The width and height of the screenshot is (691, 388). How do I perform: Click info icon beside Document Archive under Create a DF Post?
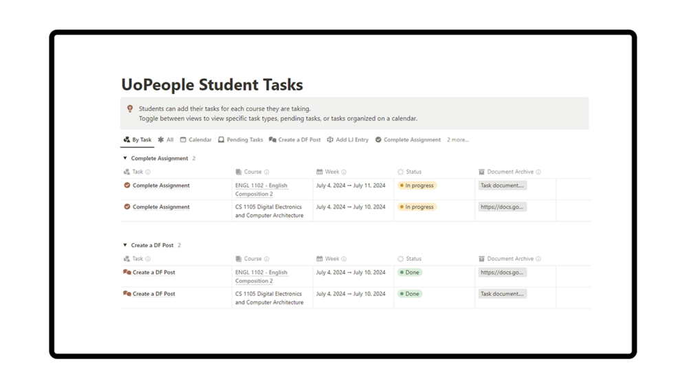tap(538, 259)
